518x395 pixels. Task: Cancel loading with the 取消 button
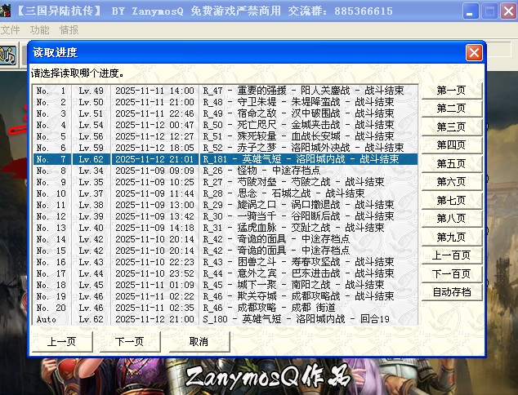pos(198,342)
